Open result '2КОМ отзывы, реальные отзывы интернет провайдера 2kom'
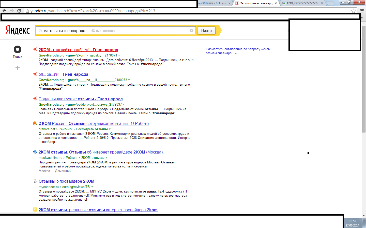Image resolution: width=366 pixels, height=228 pixels. tap(98, 210)
